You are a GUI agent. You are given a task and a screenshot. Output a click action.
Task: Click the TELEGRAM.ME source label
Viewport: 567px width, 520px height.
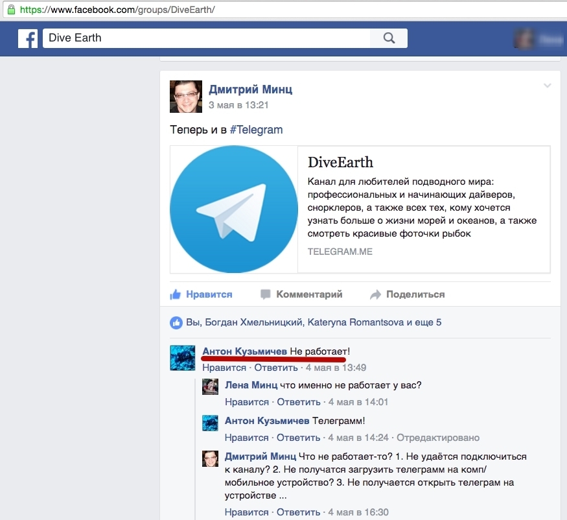click(340, 252)
